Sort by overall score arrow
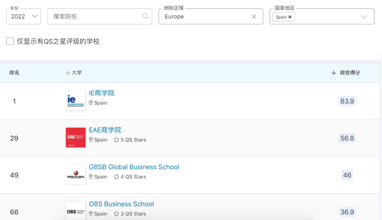The height and width of the screenshot is (220, 382). coord(334,72)
